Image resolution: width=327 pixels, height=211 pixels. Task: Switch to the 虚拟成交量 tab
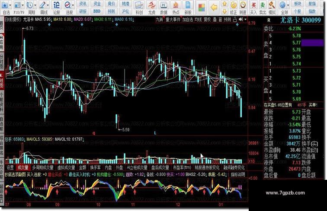point(66,167)
